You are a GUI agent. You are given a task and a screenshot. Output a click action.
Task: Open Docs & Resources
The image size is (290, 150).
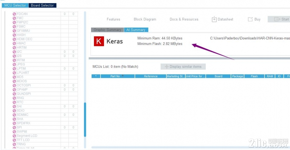[x=184, y=19]
